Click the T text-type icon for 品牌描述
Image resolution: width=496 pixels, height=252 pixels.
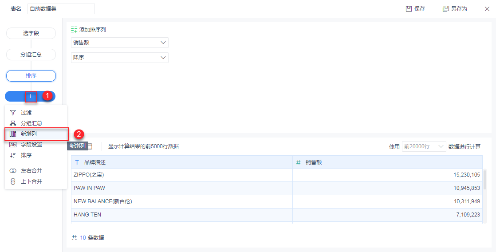pyautogui.click(x=77, y=162)
